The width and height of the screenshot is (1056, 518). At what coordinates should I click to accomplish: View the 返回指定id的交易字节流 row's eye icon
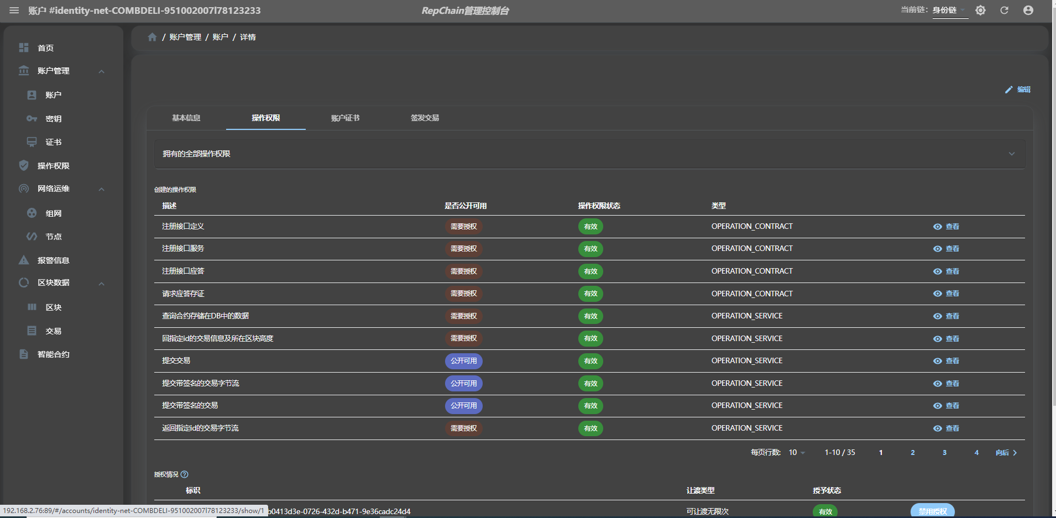tap(938, 428)
